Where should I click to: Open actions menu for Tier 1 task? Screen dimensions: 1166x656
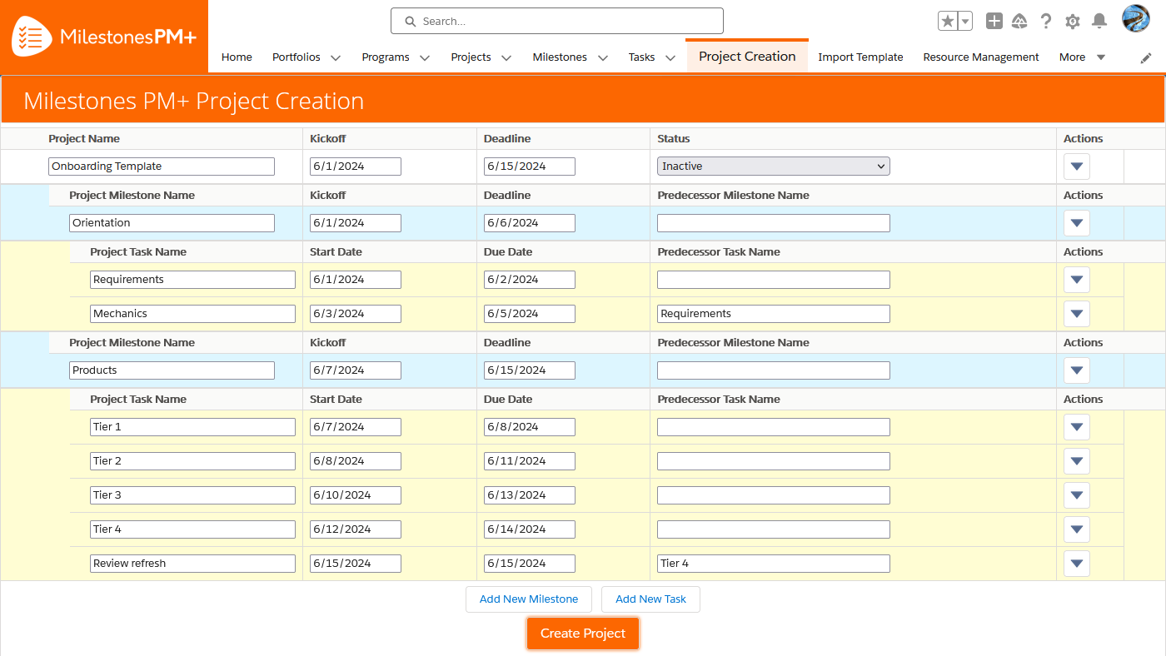pyautogui.click(x=1077, y=427)
